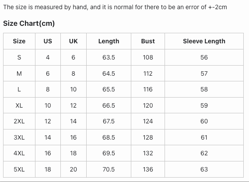The width and height of the screenshot is (249, 182).
Task: Click the US column header
Action: click(x=48, y=41)
